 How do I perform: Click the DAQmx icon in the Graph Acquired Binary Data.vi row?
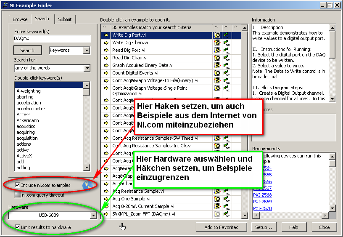(227, 66)
